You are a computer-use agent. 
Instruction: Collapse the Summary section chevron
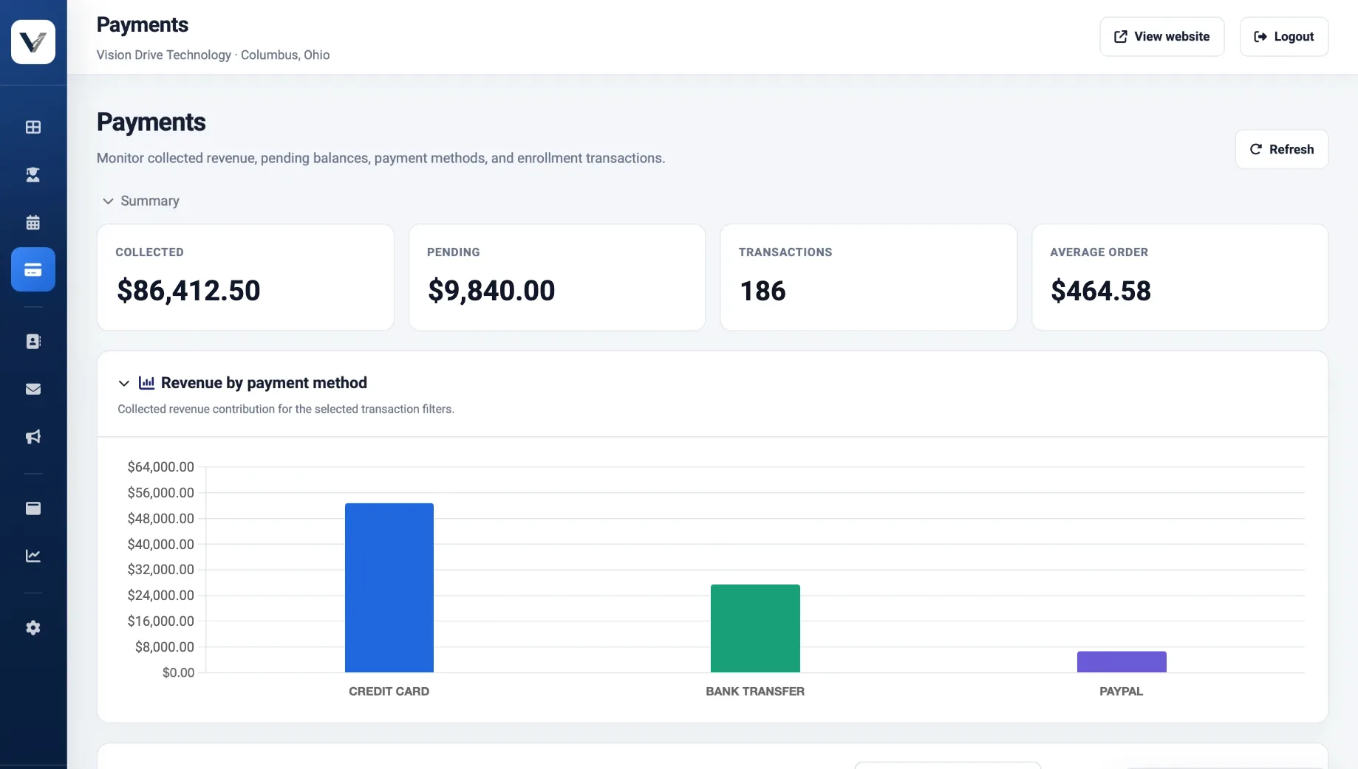coord(108,201)
